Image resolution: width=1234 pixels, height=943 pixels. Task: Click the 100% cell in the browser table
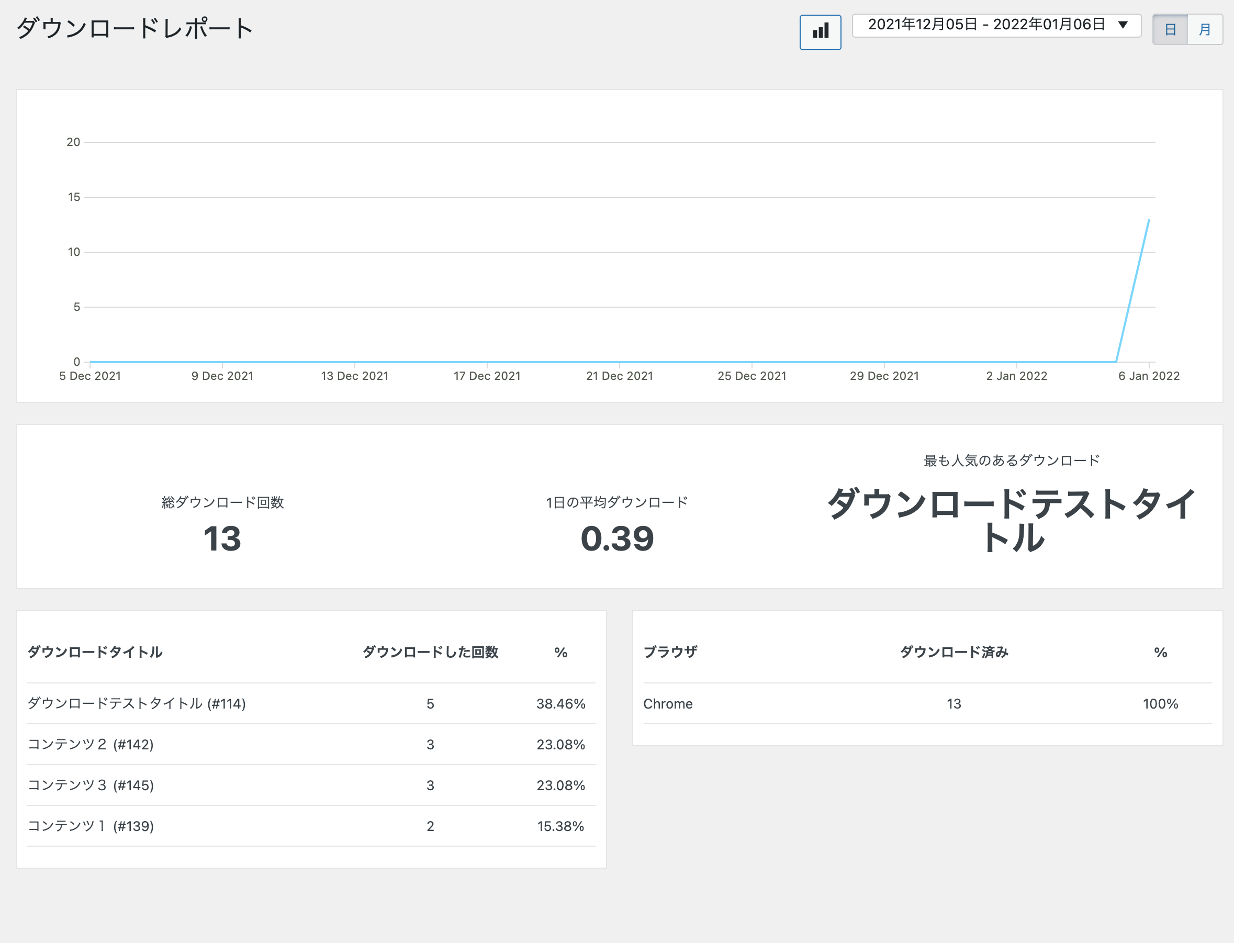[1161, 704]
